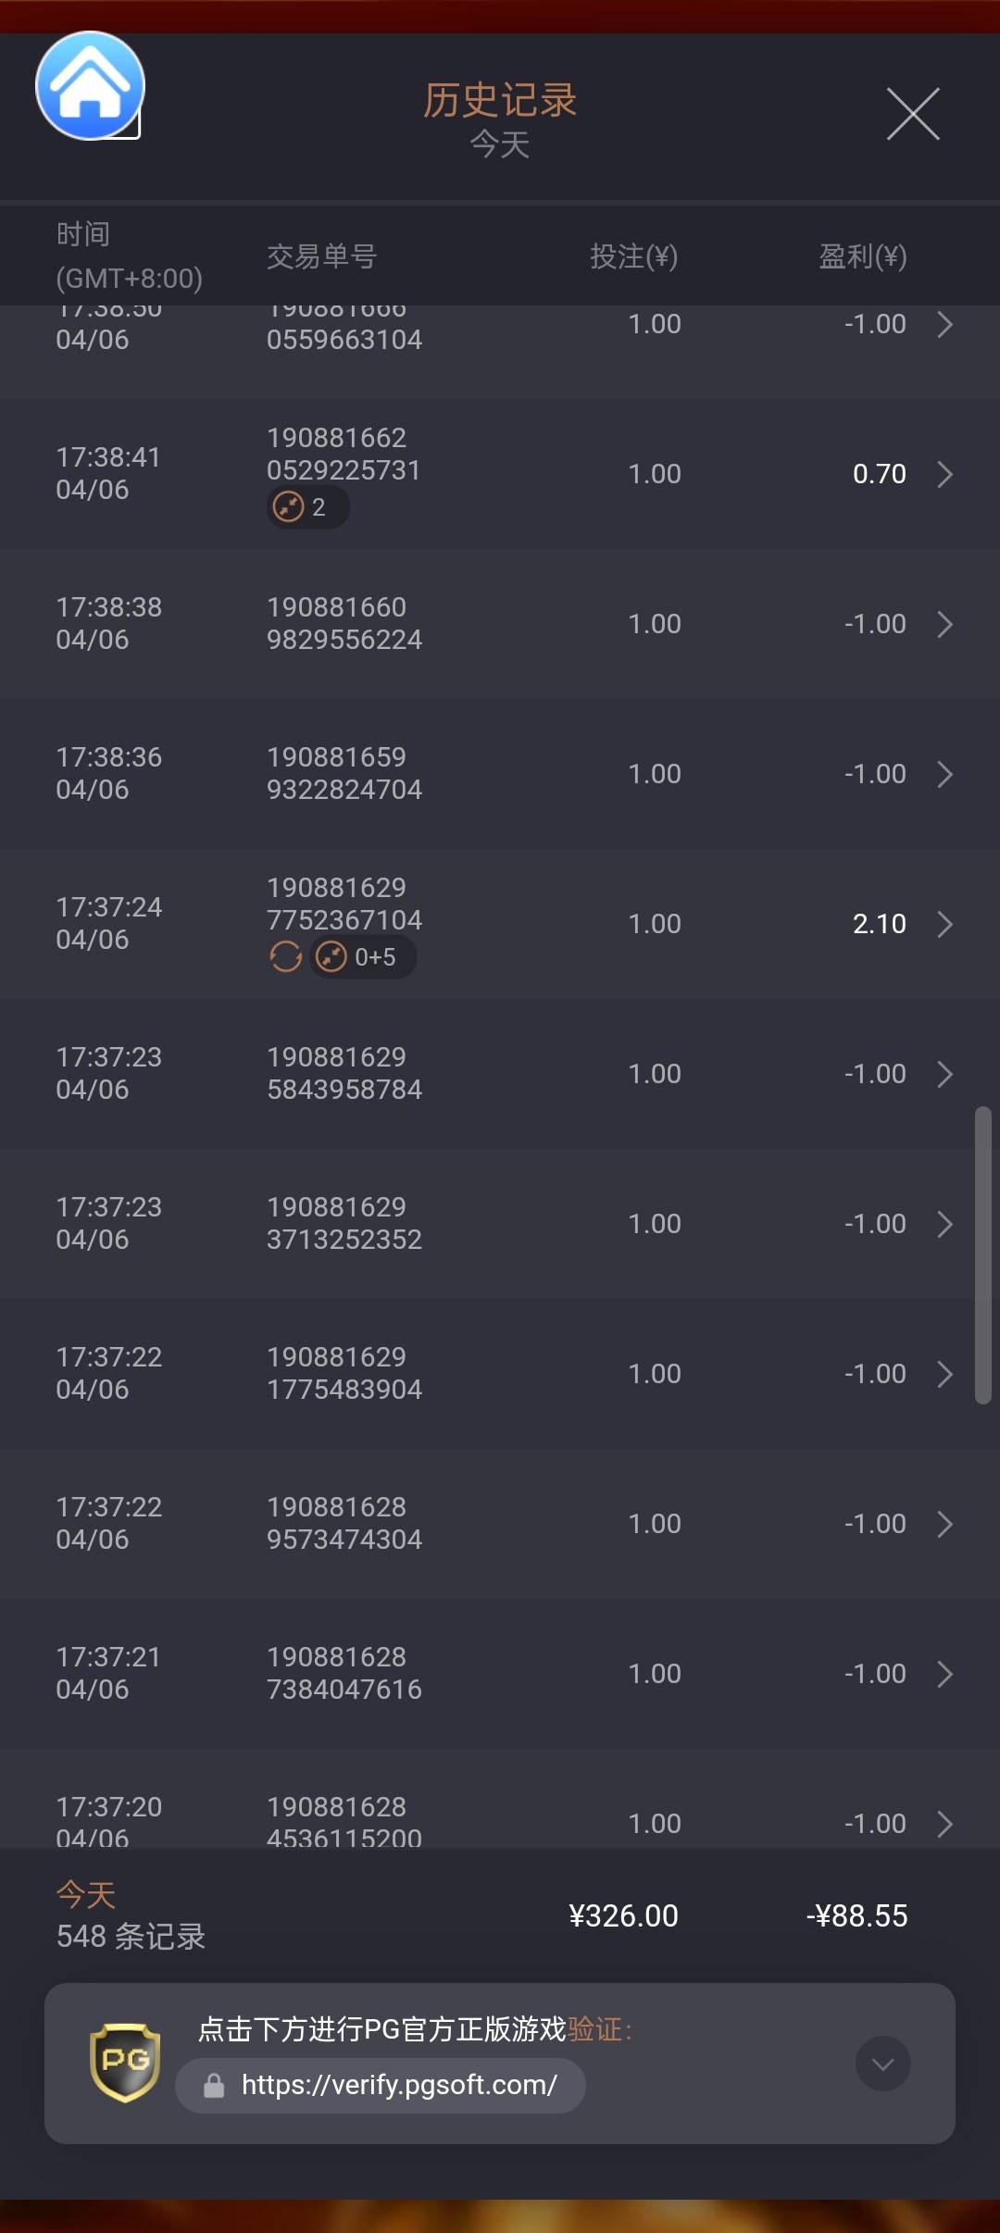Click the orange respin circular arrow icon
This screenshot has height=2233, width=1000.
coord(285,957)
